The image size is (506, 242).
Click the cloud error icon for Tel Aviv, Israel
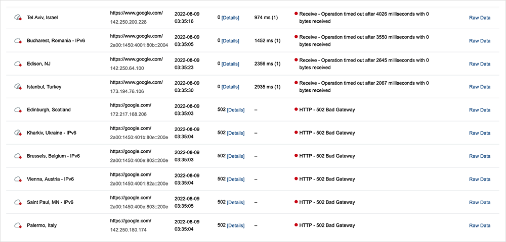[18, 18]
